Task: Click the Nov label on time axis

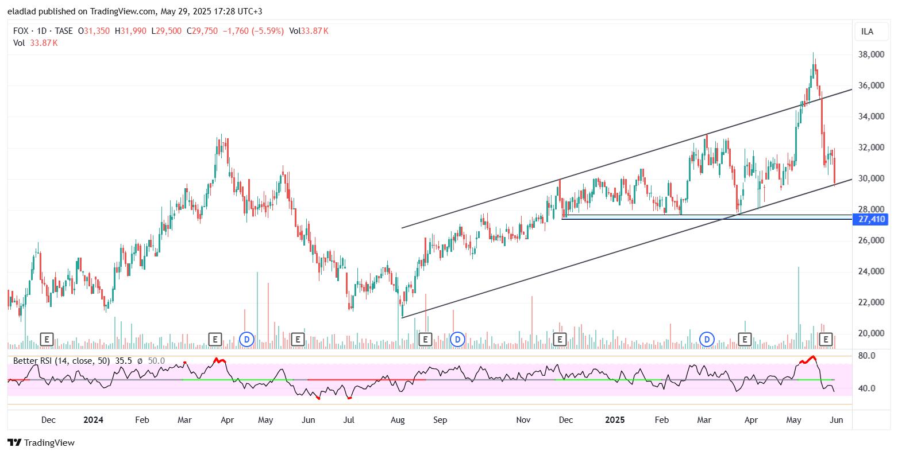Action: tap(523, 420)
